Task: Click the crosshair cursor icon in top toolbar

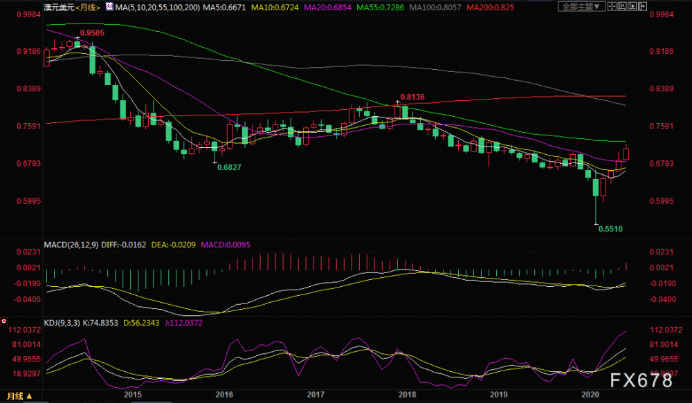Action: coord(612,6)
